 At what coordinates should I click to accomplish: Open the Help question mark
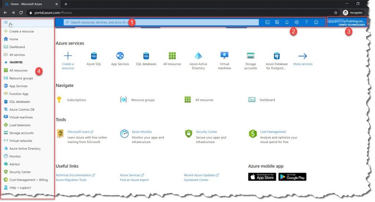307,22
